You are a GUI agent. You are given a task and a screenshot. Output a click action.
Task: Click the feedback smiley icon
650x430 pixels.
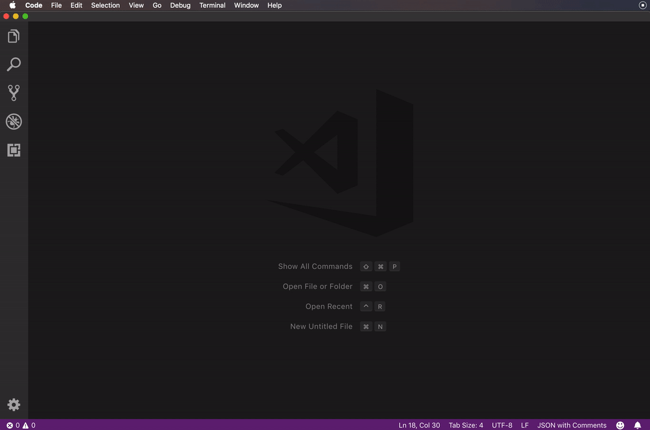pos(621,425)
